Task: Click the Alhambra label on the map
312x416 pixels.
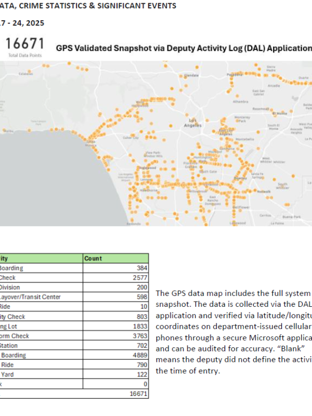Action: 241,102
